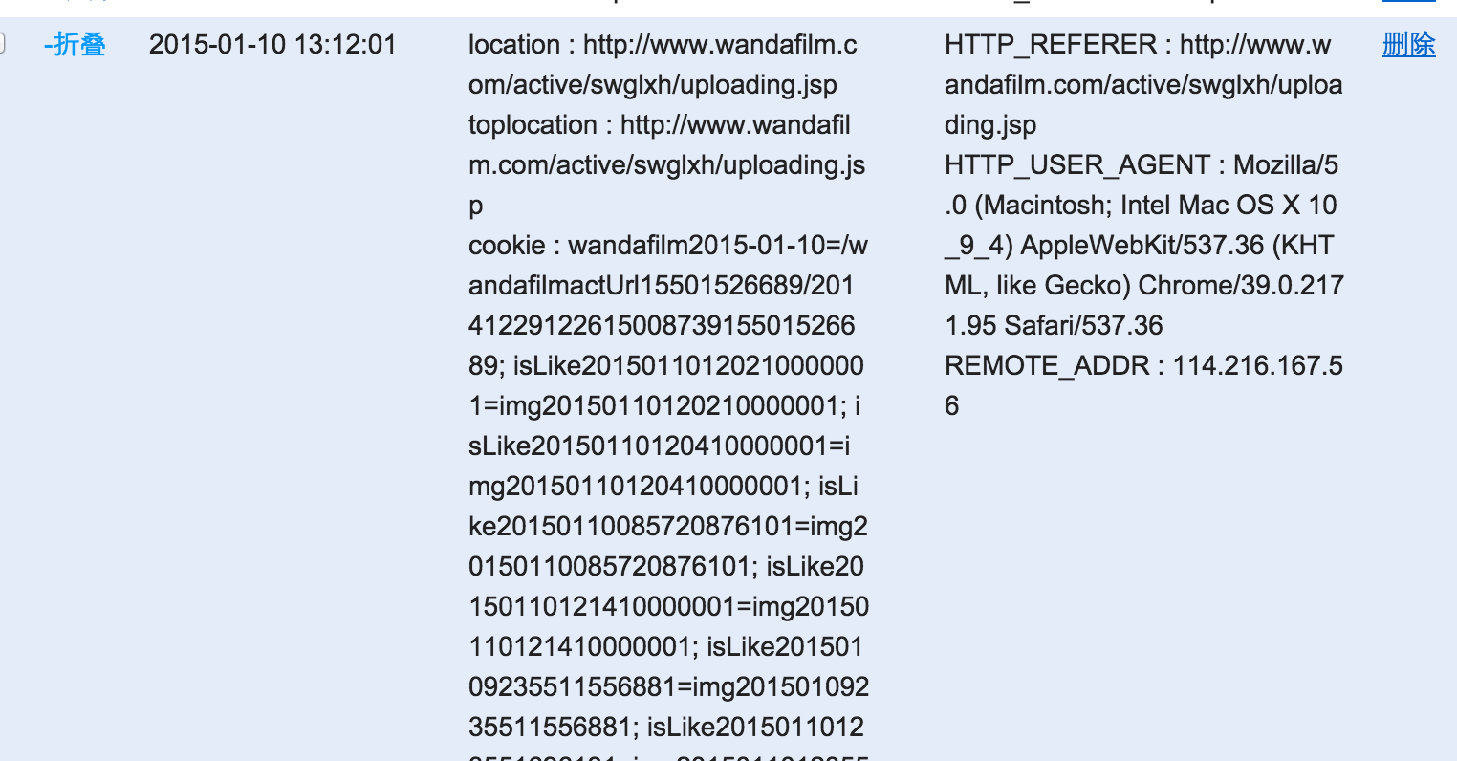Delete this record via the 删除 link
The height and width of the screenshot is (761, 1457).
[1408, 44]
